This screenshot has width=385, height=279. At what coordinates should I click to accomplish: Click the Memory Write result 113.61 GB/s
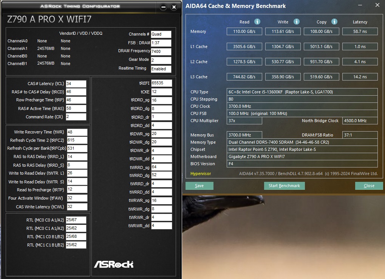point(283,31)
